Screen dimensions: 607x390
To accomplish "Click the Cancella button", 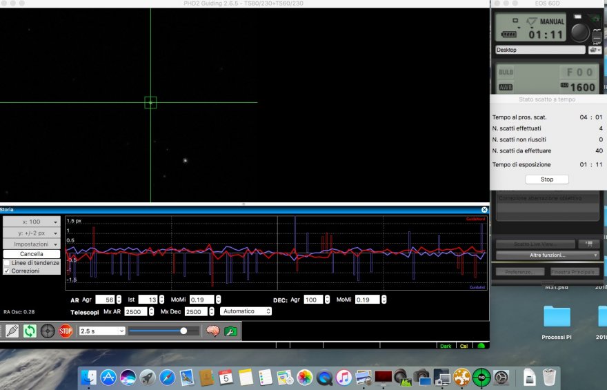I will pos(31,254).
